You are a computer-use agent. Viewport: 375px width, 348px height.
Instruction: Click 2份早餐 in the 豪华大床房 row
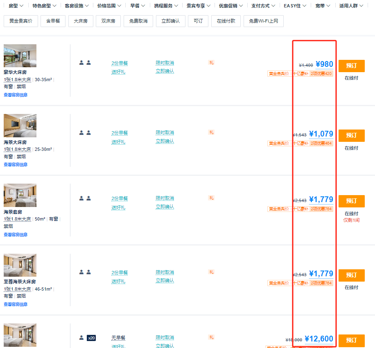(120, 63)
